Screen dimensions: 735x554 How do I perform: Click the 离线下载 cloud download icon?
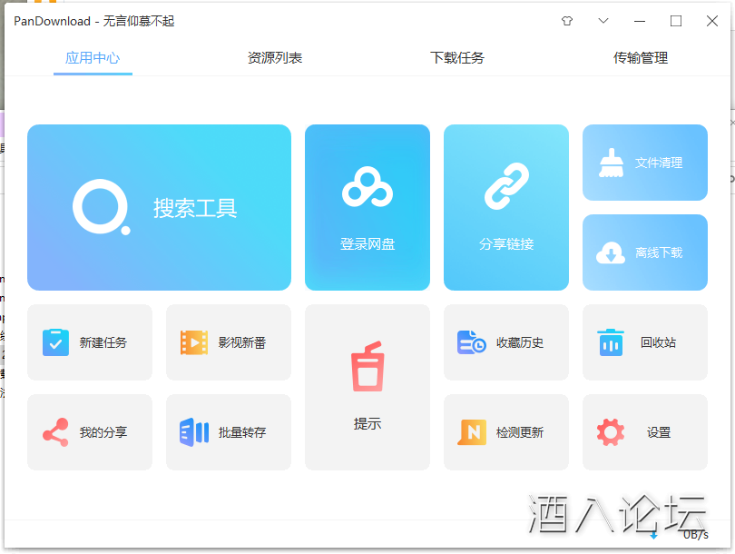[x=611, y=252]
